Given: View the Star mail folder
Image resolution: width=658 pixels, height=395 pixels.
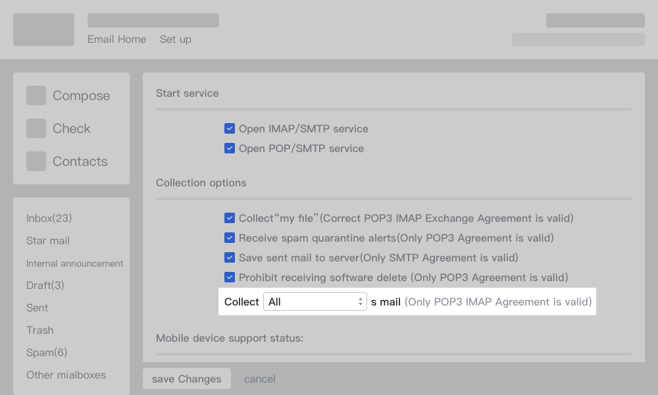Looking at the screenshot, I should [x=48, y=241].
